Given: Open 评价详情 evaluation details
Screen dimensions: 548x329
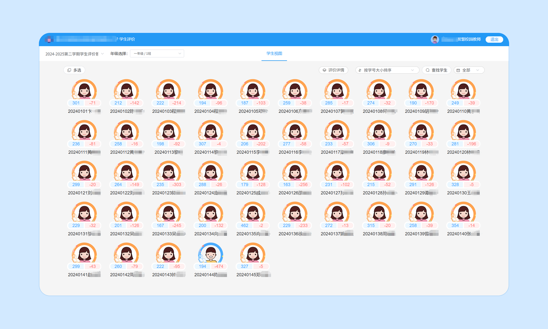Looking at the screenshot, I should pos(333,70).
